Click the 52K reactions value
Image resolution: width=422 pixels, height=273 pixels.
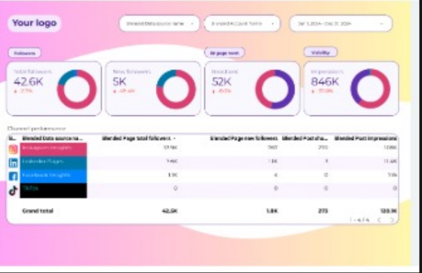[x=222, y=82]
